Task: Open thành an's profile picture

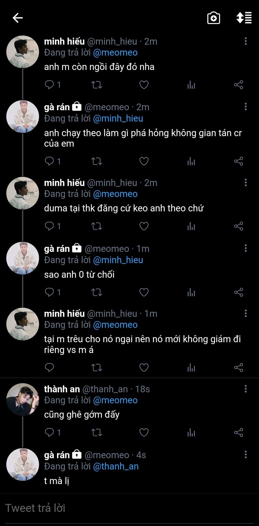Action: [x=22, y=399]
